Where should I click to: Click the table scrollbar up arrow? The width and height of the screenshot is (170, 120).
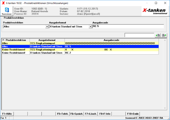click(x=165, y=41)
